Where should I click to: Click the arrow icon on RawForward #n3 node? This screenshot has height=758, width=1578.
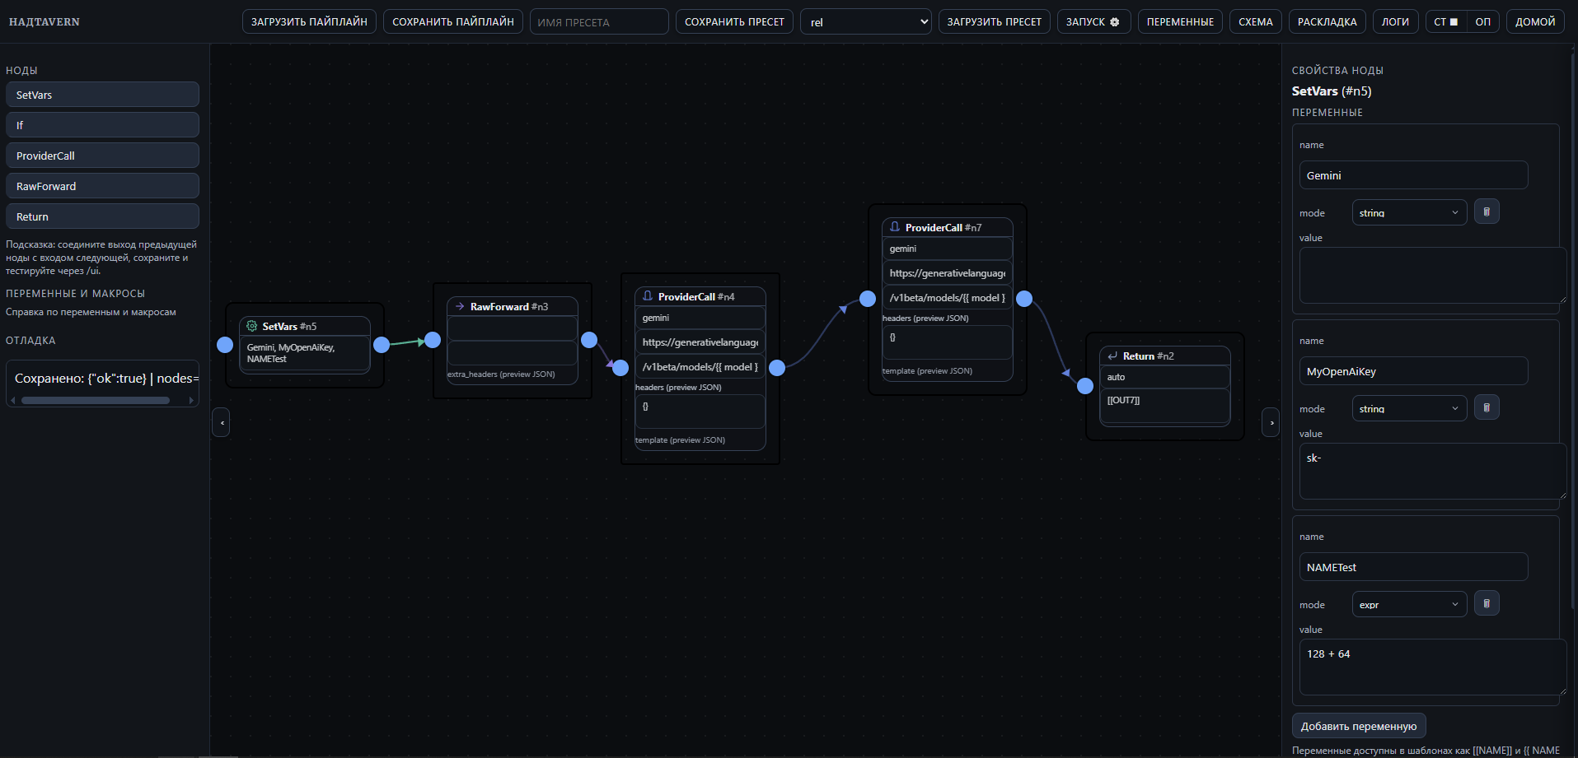click(460, 307)
